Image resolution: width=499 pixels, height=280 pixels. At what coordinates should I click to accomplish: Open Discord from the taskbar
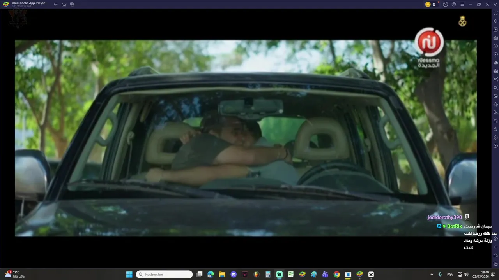pos(234,274)
